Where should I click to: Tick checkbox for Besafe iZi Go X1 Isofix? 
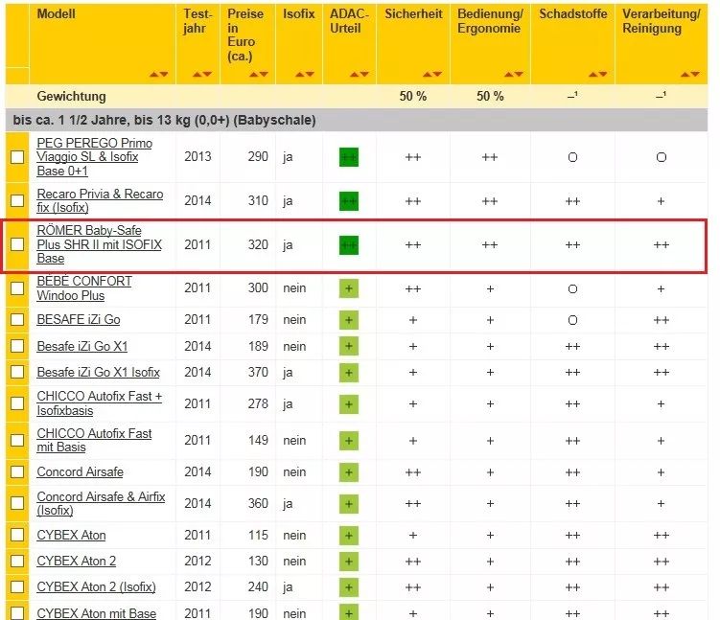[17, 372]
